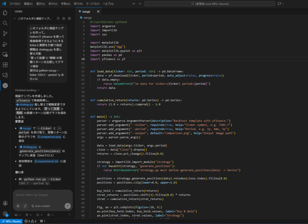Open the laptop environment dropdown below input

17,215
